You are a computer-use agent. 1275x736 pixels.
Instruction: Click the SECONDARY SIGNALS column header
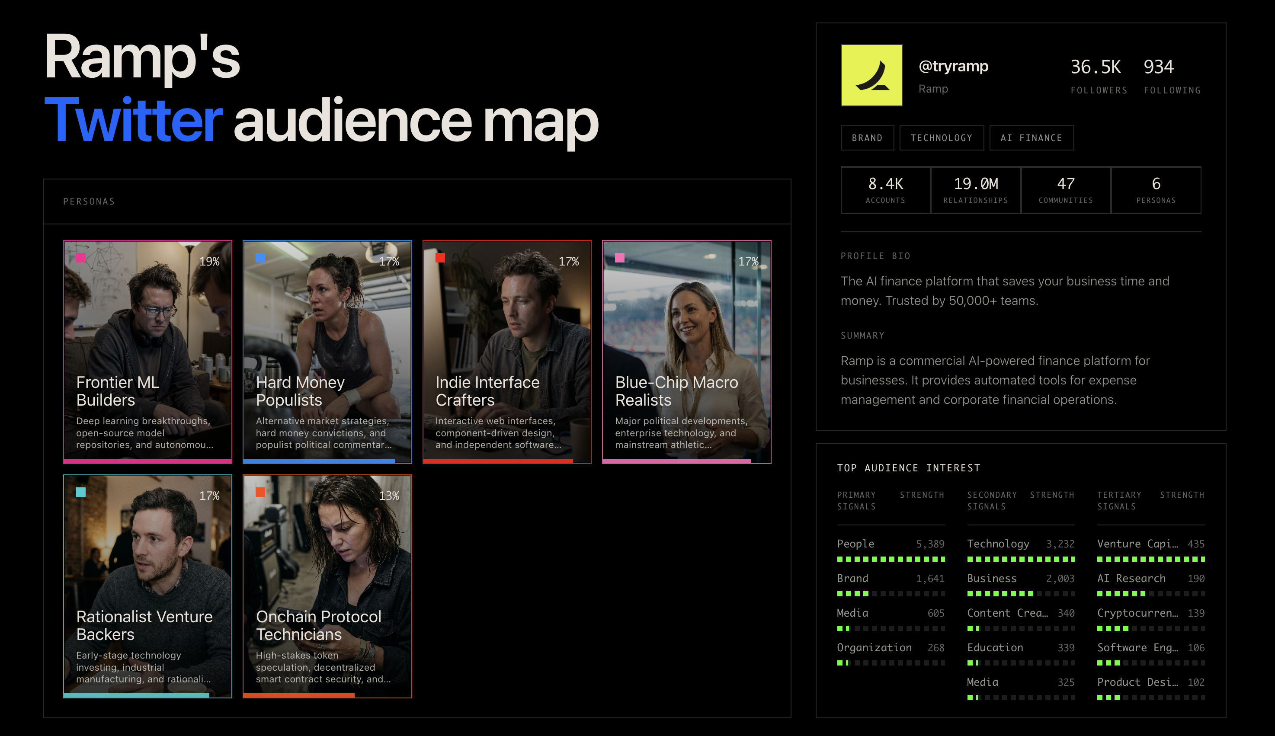(x=992, y=500)
